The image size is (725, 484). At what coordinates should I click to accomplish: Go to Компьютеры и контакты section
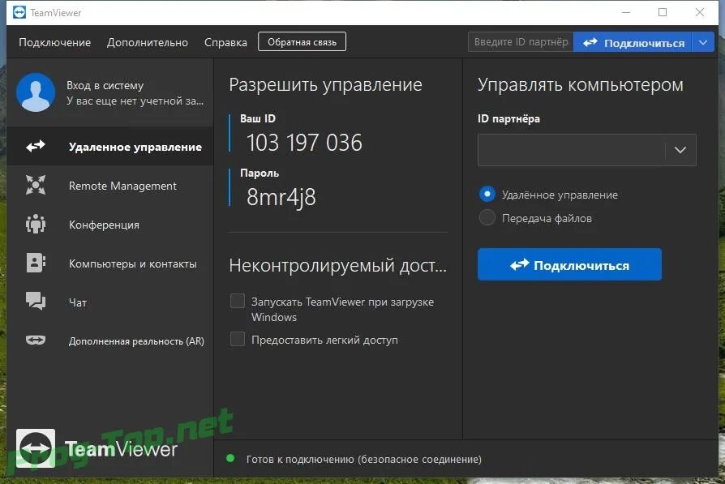(110, 263)
